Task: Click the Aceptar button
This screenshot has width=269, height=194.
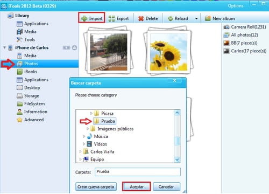Action: click(137, 186)
